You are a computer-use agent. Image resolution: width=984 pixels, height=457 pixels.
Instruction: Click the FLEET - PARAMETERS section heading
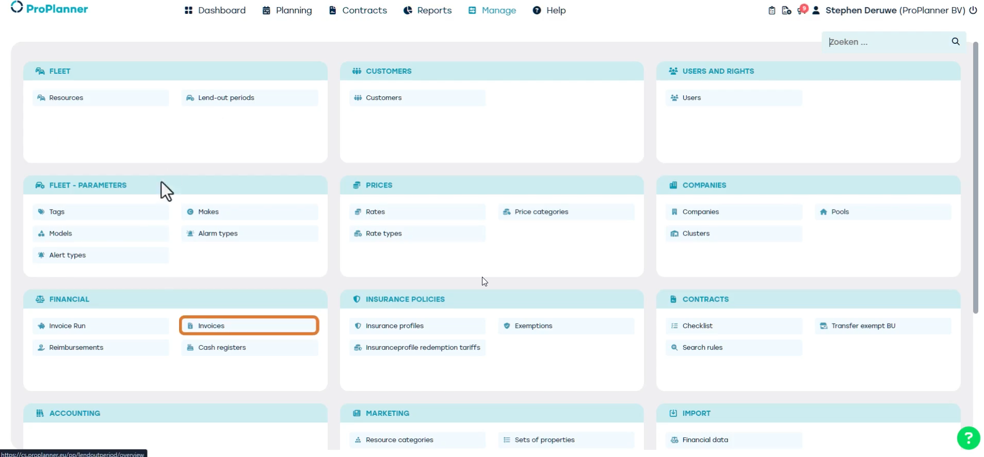click(x=88, y=185)
